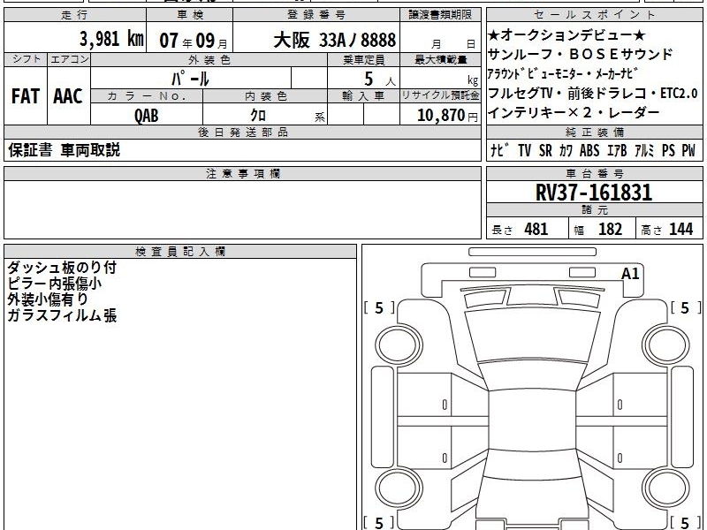Click interior color クロ
The image size is (707, 530).
pos(258,115)
